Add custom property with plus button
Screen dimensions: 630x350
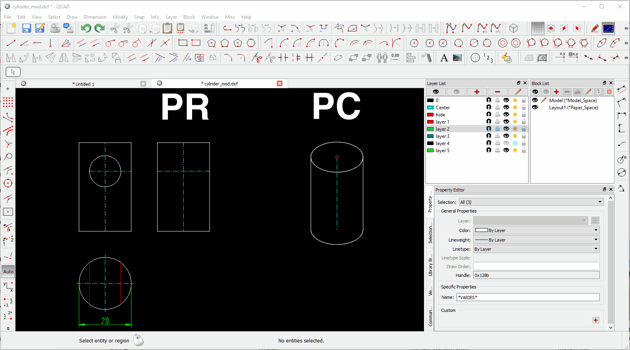[x=595, y=320]
